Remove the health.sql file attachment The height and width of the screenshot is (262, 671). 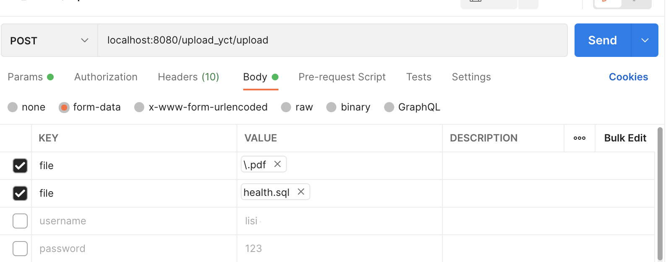click(x=301, y=192)
